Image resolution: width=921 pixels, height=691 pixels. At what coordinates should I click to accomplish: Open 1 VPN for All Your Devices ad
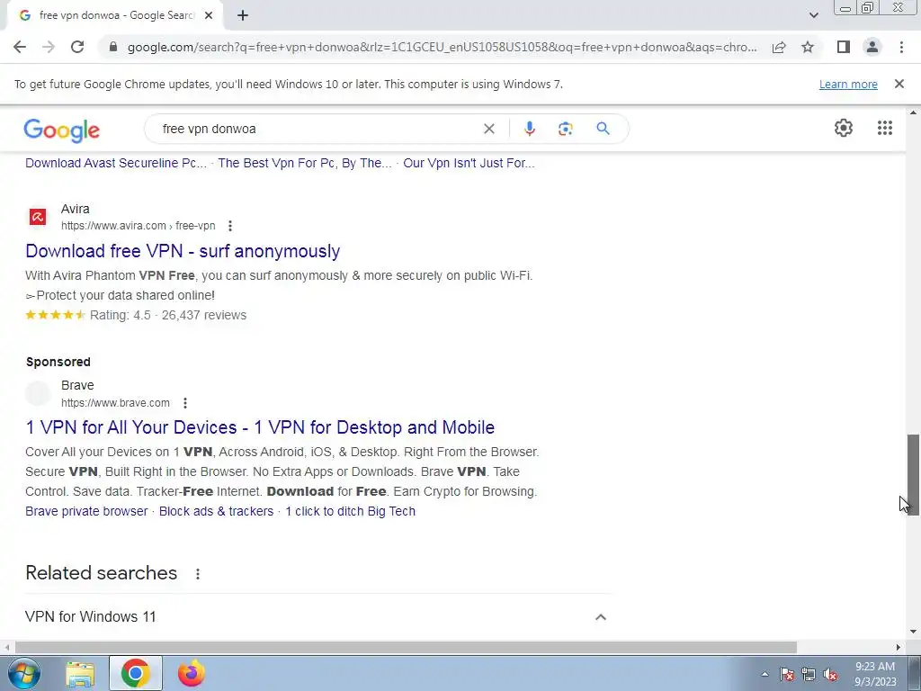260,427
